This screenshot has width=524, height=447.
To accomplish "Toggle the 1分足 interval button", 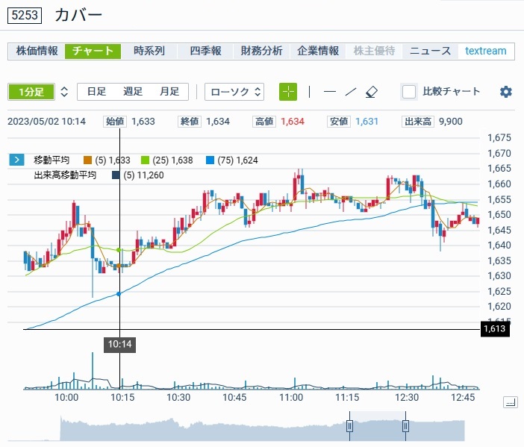I will click(31, 92).
